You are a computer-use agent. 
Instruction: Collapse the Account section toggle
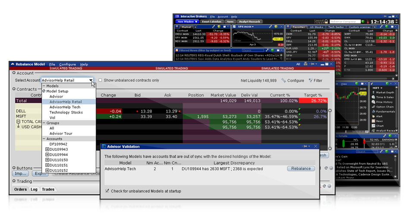(14, 73)
